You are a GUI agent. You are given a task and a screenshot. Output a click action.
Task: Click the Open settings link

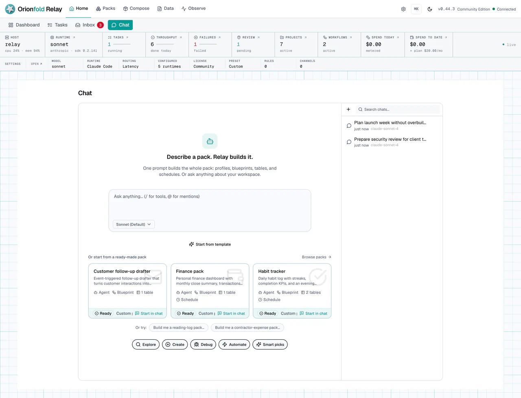(x=37, y=64)
